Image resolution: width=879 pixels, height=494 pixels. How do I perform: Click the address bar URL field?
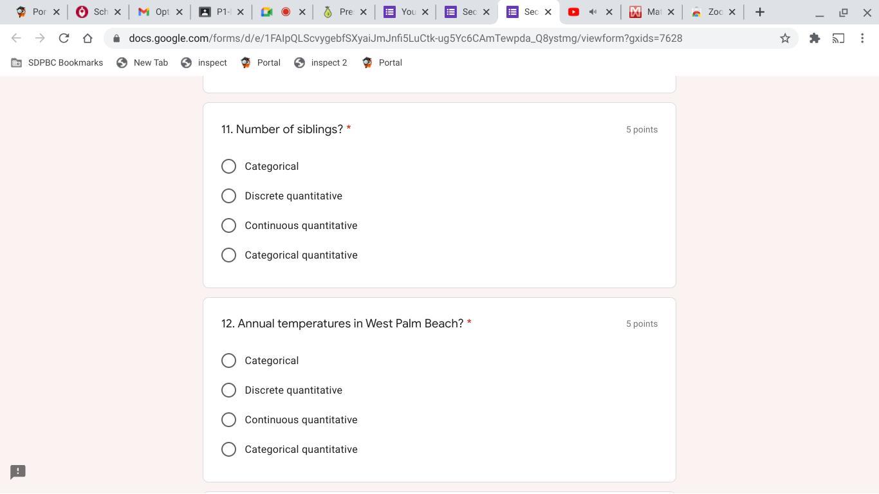[405, 39]
